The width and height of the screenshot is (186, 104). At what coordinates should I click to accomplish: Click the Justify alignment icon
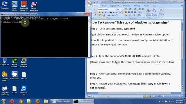click(x=135, y=12)
